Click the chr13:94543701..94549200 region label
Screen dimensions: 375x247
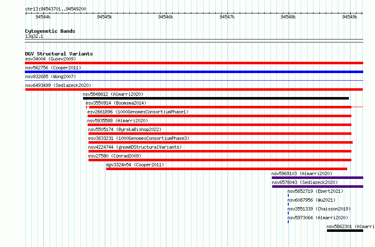[56, 9]
